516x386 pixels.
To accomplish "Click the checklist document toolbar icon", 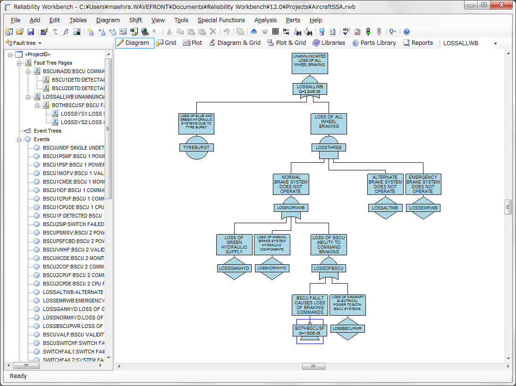I will coord(333,32).
